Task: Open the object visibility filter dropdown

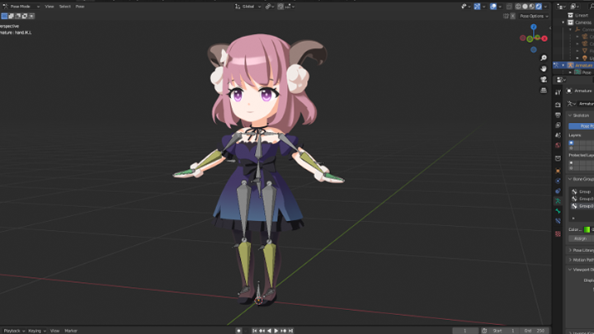Action: (x=465, y=7)
